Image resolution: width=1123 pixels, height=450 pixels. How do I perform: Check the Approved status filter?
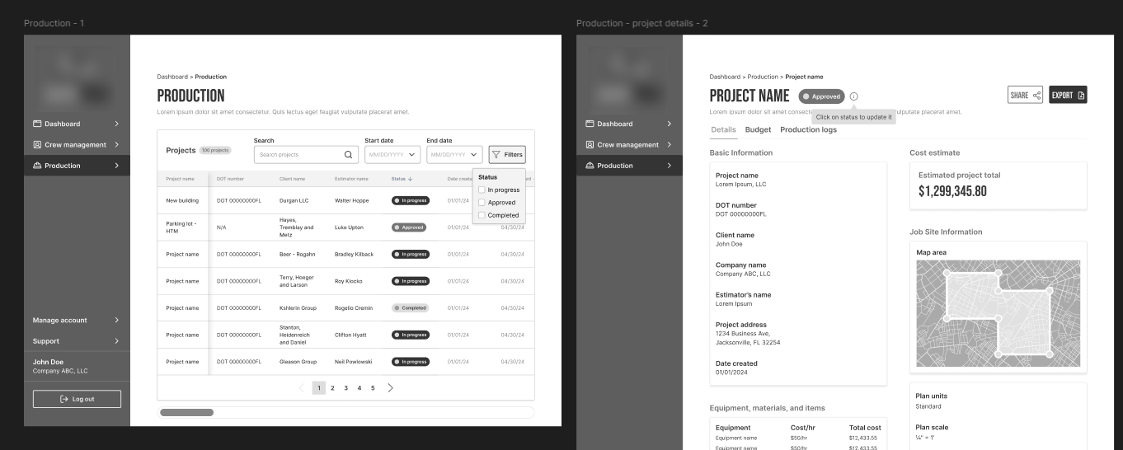(x=482, y=202)
